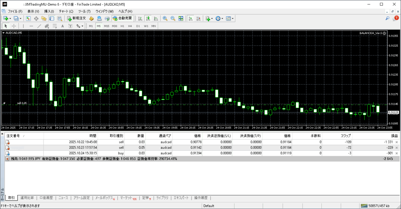Click the zoom out magnifier icon

173,18
